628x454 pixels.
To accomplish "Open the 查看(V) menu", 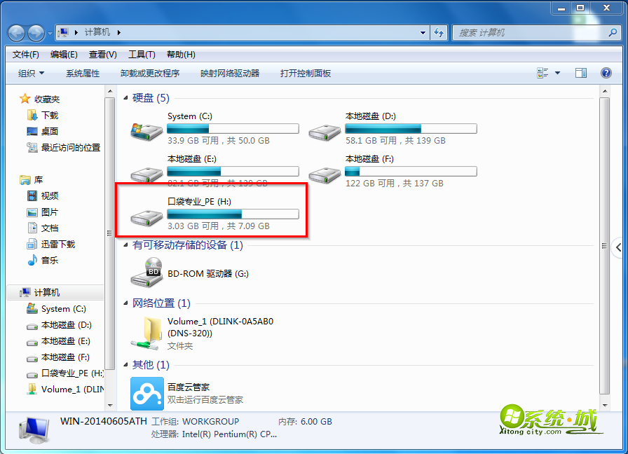I will click(103, 55).
